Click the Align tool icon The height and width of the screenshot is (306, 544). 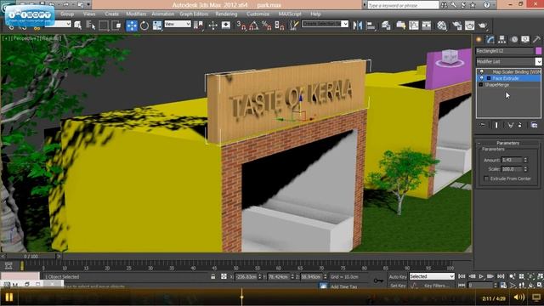click(x=371, y=25)
